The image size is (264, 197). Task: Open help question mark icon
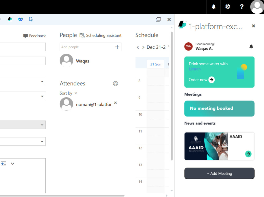coord(242,7)
